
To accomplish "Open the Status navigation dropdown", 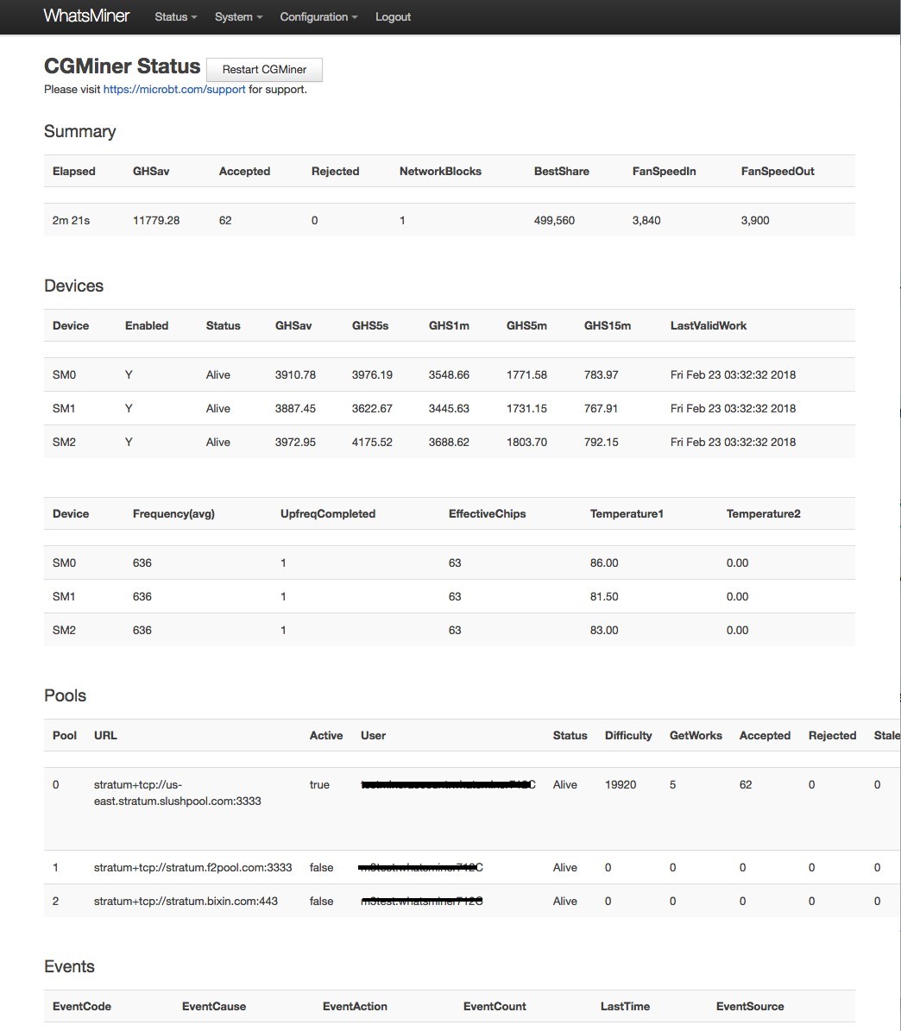I will tap(174, 16).
